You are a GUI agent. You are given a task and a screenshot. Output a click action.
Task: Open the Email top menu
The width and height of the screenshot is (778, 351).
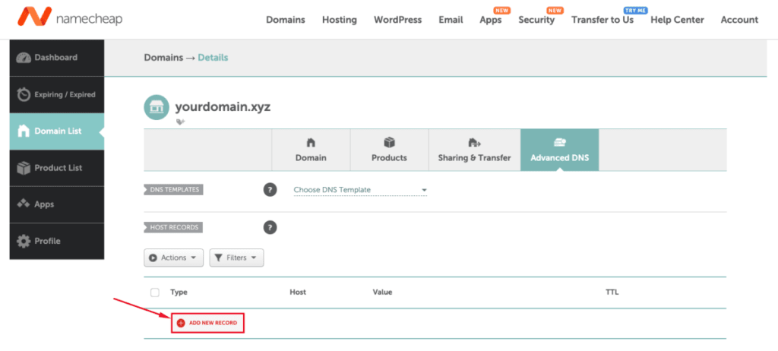click(451, 20)
